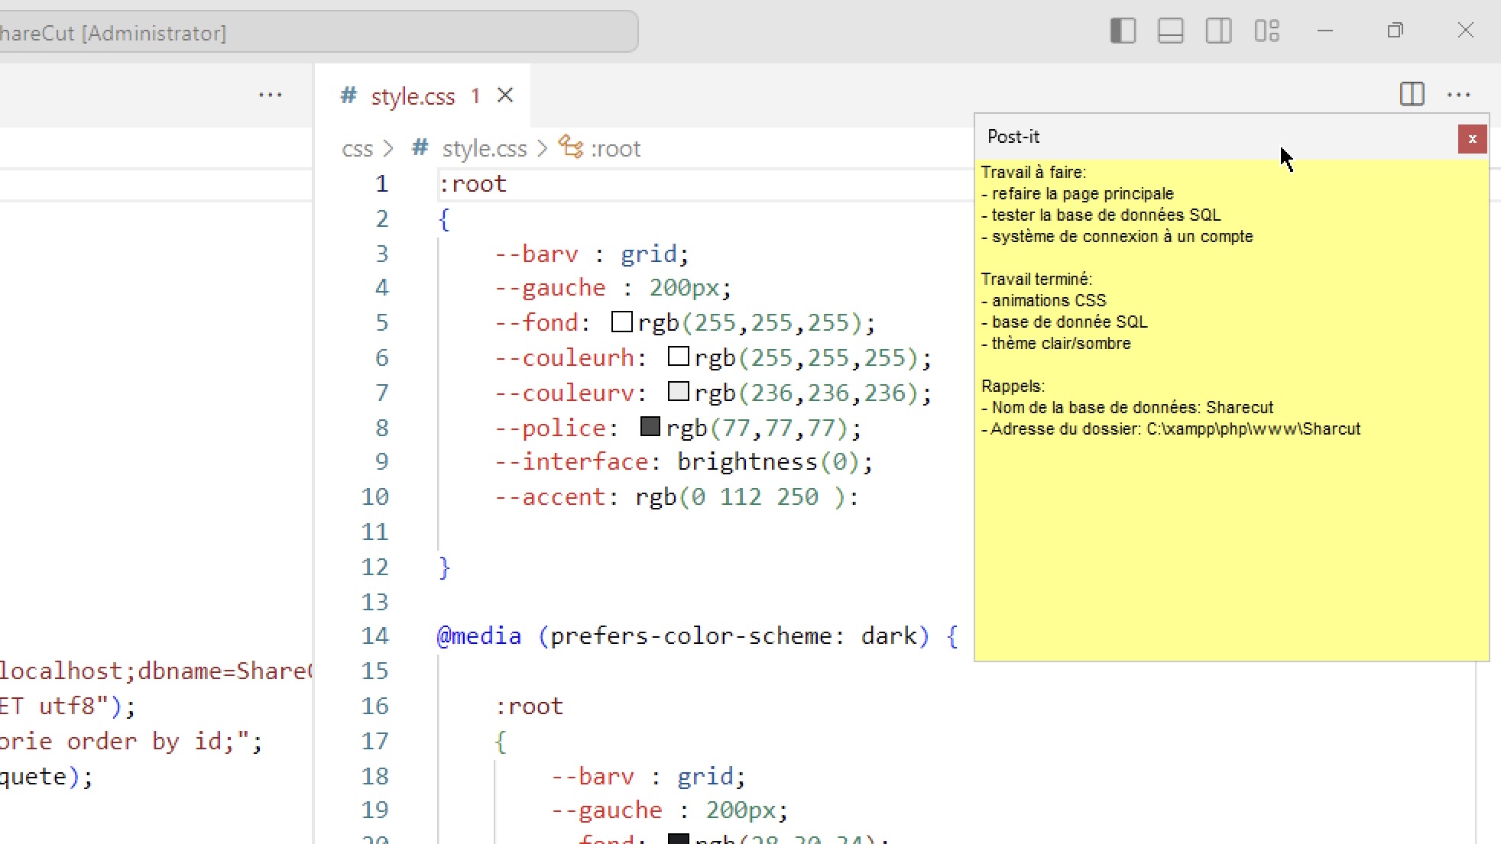The width and height of the screenshot is (1501, 844).
Task: Restore down the VS Code window
Action: coord(1396,31)
